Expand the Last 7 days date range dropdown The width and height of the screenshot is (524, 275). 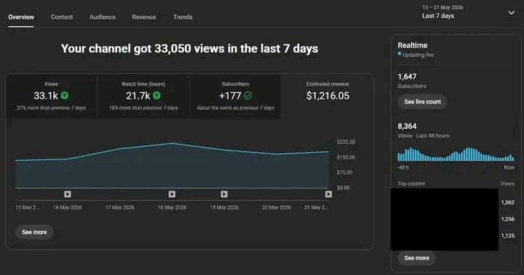click(468, 12)
